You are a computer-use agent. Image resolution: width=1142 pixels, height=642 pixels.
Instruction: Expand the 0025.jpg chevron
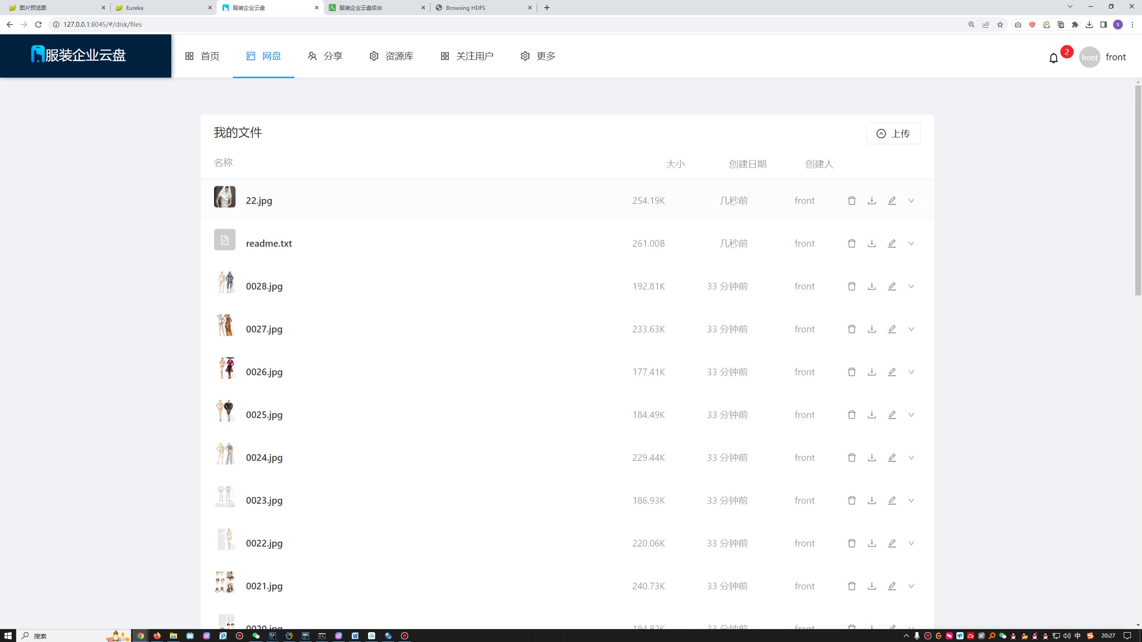pos(911,415)
